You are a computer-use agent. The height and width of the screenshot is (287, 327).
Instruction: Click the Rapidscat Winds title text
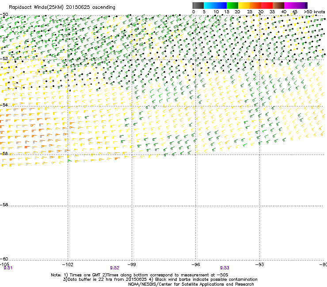click(62, 8)
